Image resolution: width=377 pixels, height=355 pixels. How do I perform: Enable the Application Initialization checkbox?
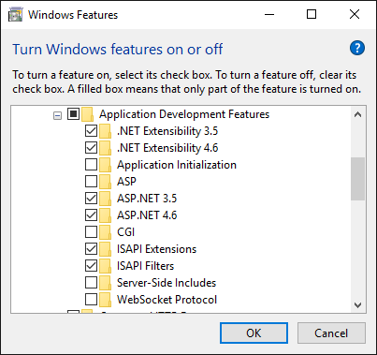pos(91,165)
